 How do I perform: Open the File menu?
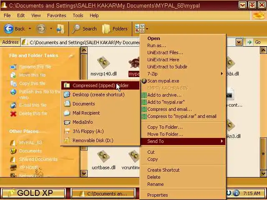7,15
